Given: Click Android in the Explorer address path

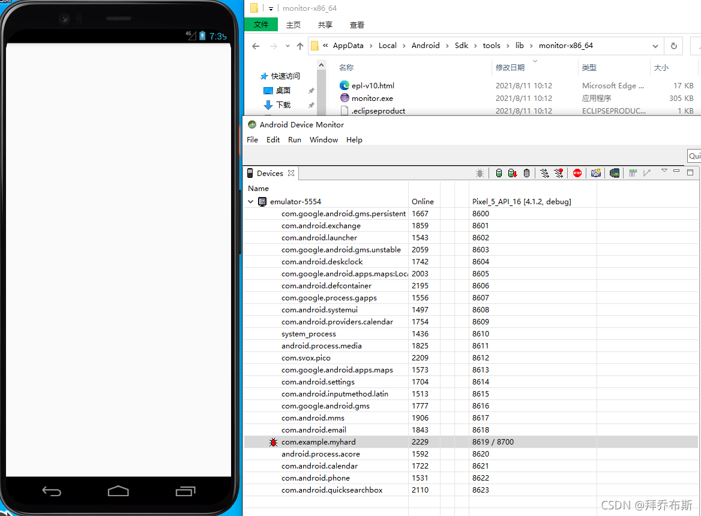Looking at the screenshot, I should [x=426, y=46].
